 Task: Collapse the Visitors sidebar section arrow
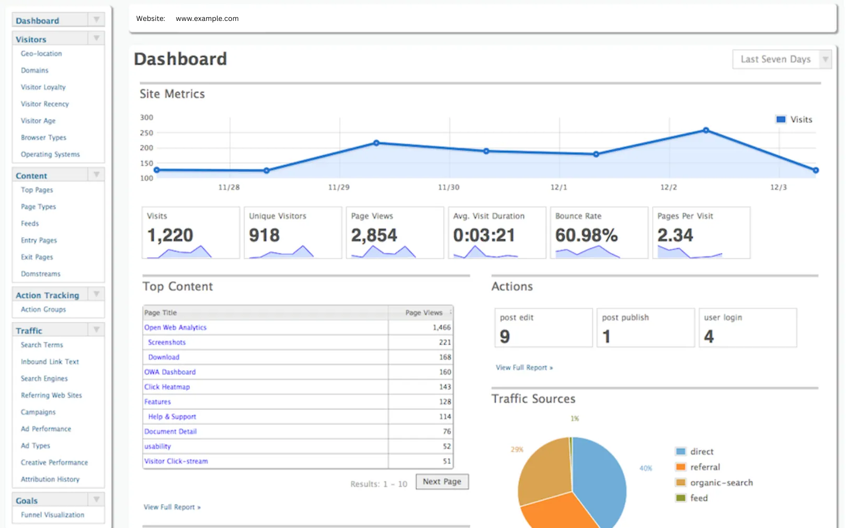click(96, 38)
